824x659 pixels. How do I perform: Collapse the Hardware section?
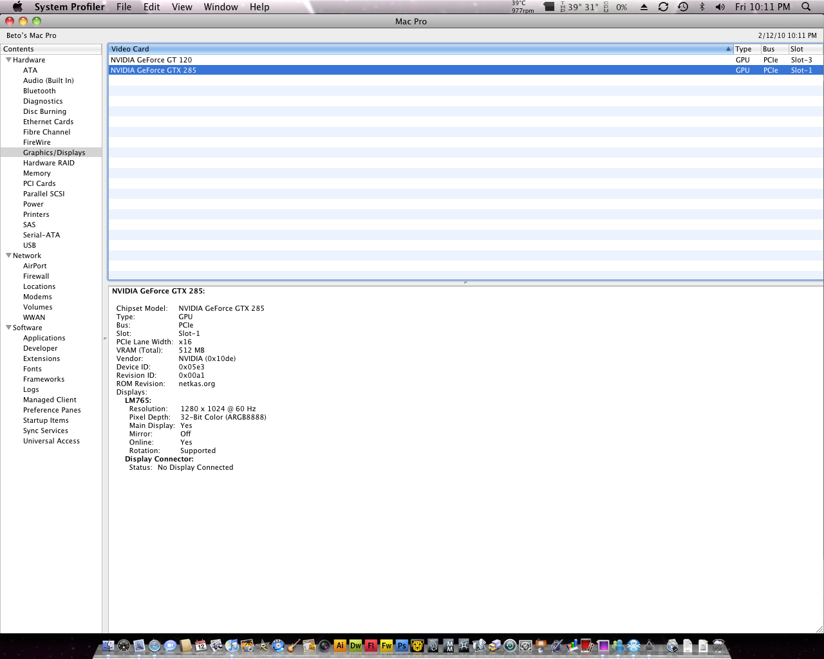click(x=8, y=60)
